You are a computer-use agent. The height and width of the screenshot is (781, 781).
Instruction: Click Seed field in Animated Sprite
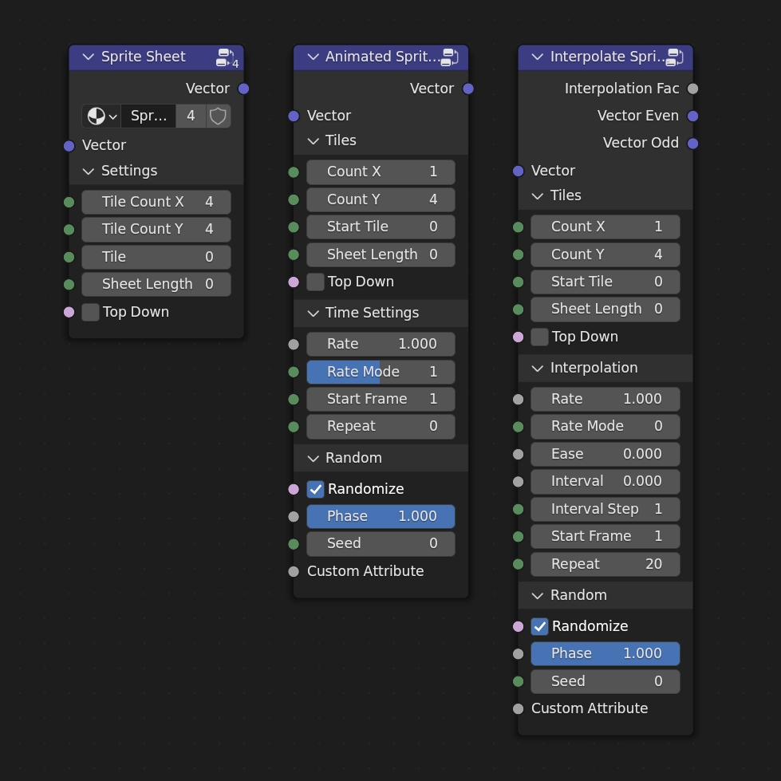[x=381, y=544]
